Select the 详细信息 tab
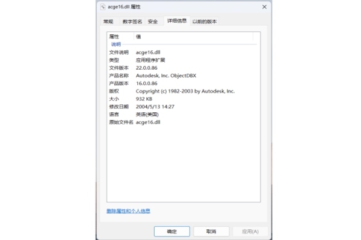This screenshot has height=240, width=361. coord(176,21)
